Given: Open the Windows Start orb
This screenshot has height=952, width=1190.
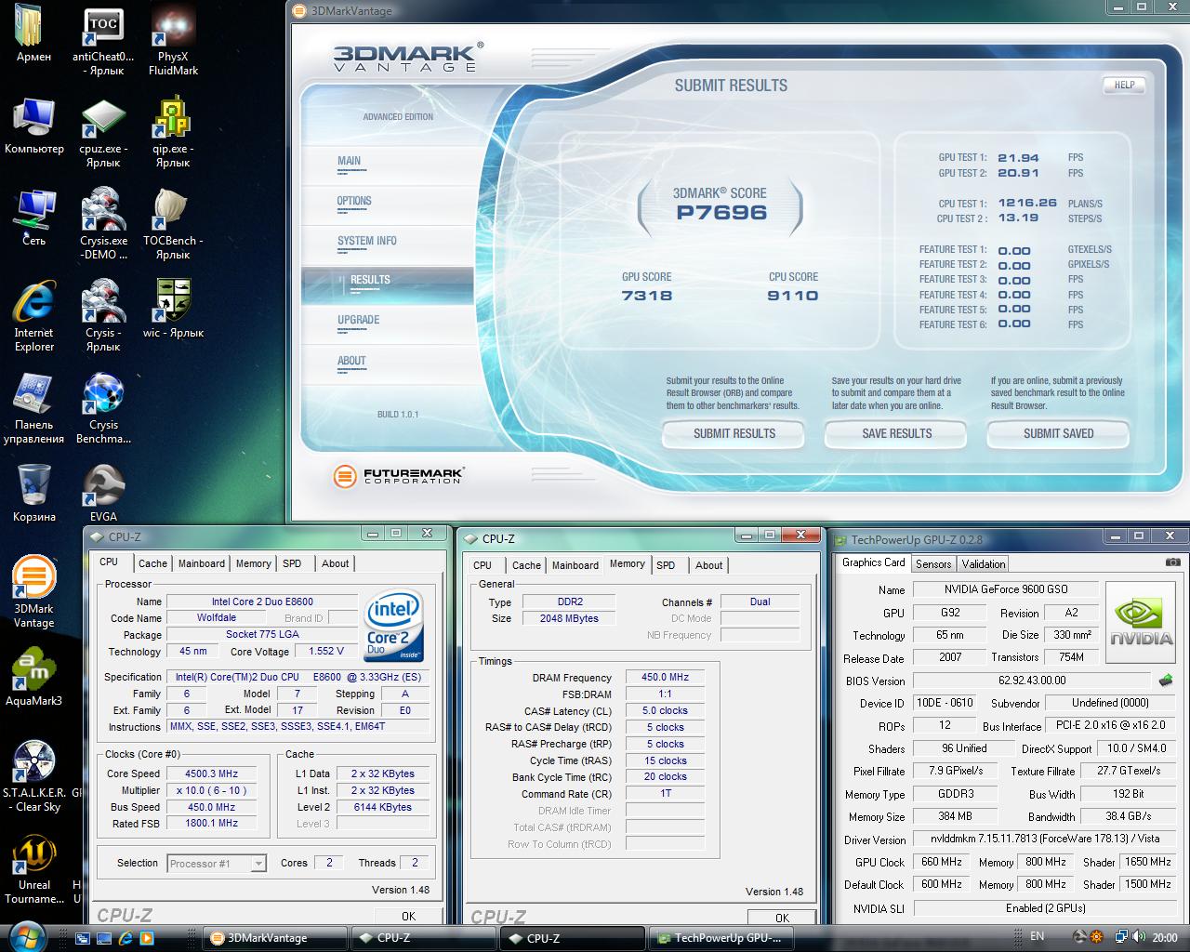Looking at the screenshot, I should tap(26, 936).
